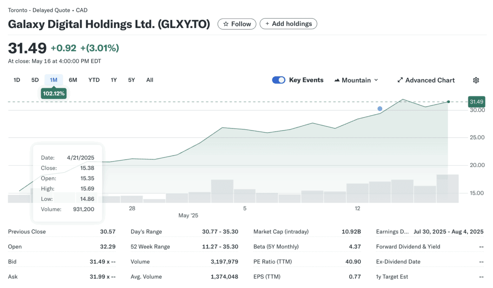Select the 6M time range tab
Image resolution: width=493 pixels, height=288 pixels.
[73, 80]
